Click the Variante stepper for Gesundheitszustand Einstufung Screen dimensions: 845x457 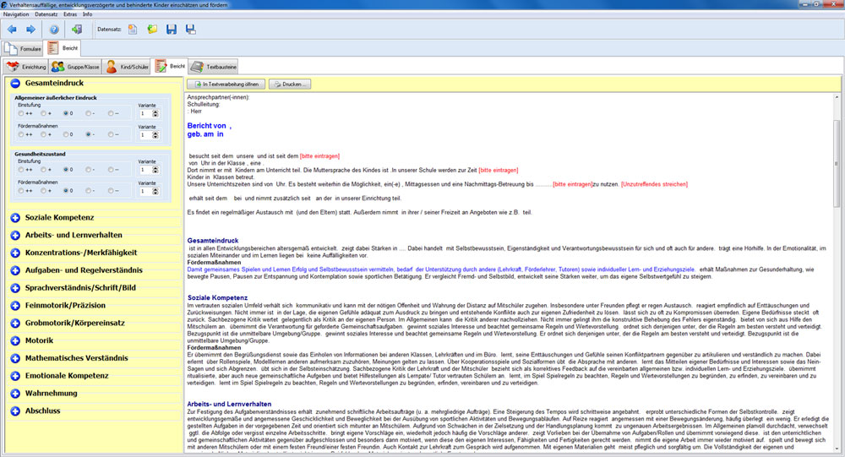point(155,170)
